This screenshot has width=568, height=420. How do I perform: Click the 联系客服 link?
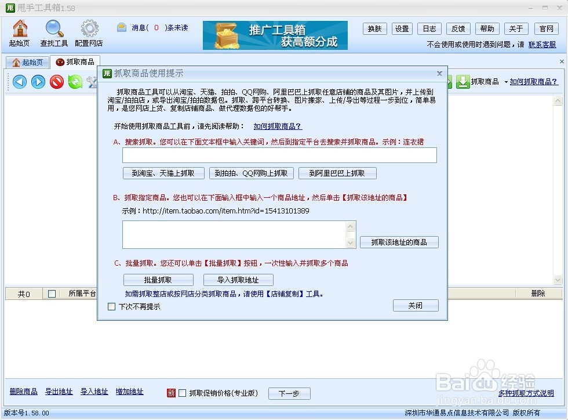coord(542,45)
